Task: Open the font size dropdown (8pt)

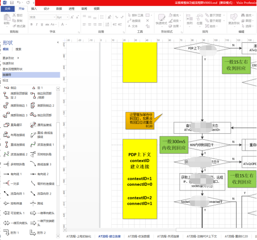Action: (x=67, y=17)
